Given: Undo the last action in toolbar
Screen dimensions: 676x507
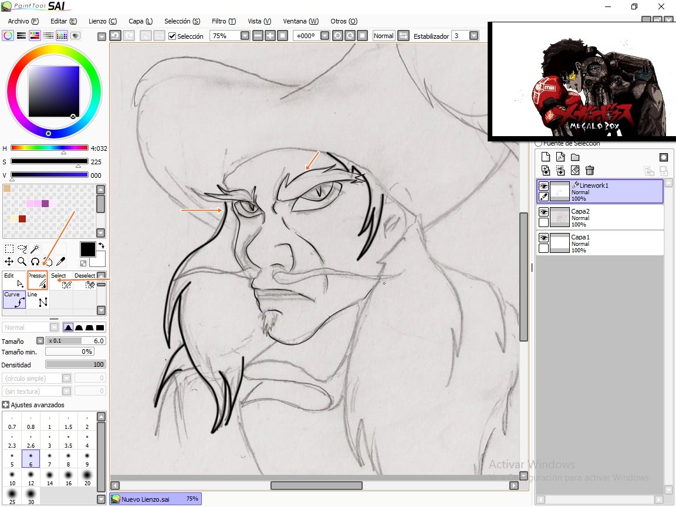Looking at the screenshot, I should (115, 36).
